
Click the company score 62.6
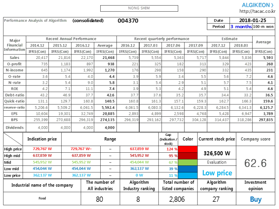pos(255,163)
